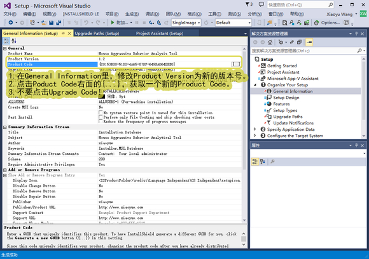Open the document tab list dropdown arrow
Viewport: 369px width, 259px height.
[x=245, y=34]
